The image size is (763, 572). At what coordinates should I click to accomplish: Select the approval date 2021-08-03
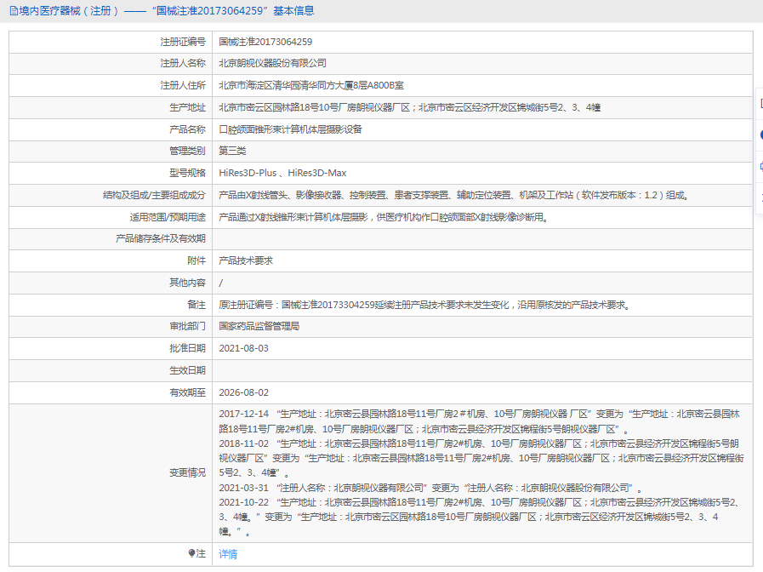point(244,348)
